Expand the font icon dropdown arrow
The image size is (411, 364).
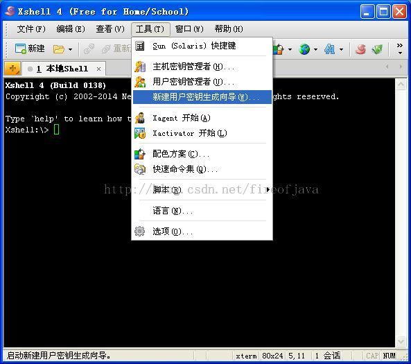[341, 49]
